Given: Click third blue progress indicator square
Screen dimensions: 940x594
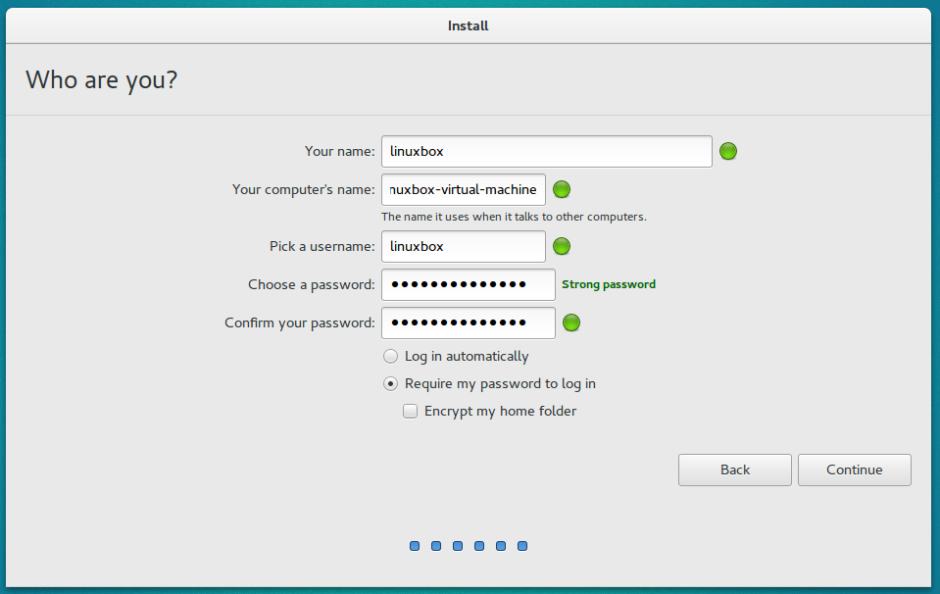Looking at the screenshot, I should [458, 546].
